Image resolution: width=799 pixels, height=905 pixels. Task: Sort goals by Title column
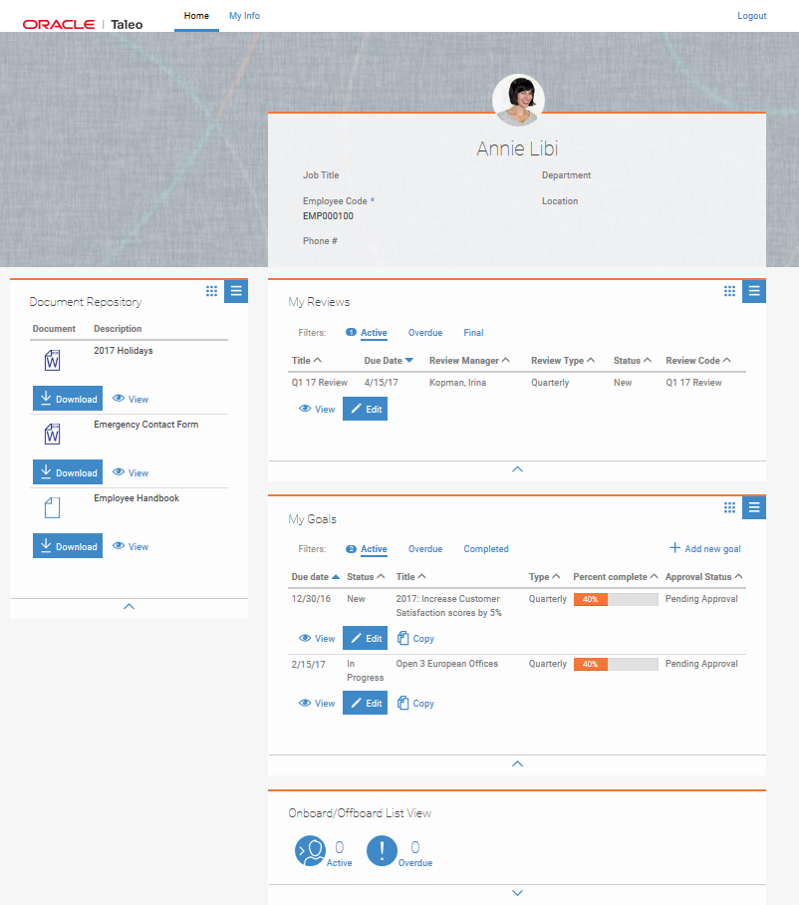click(x=410, y=577)
